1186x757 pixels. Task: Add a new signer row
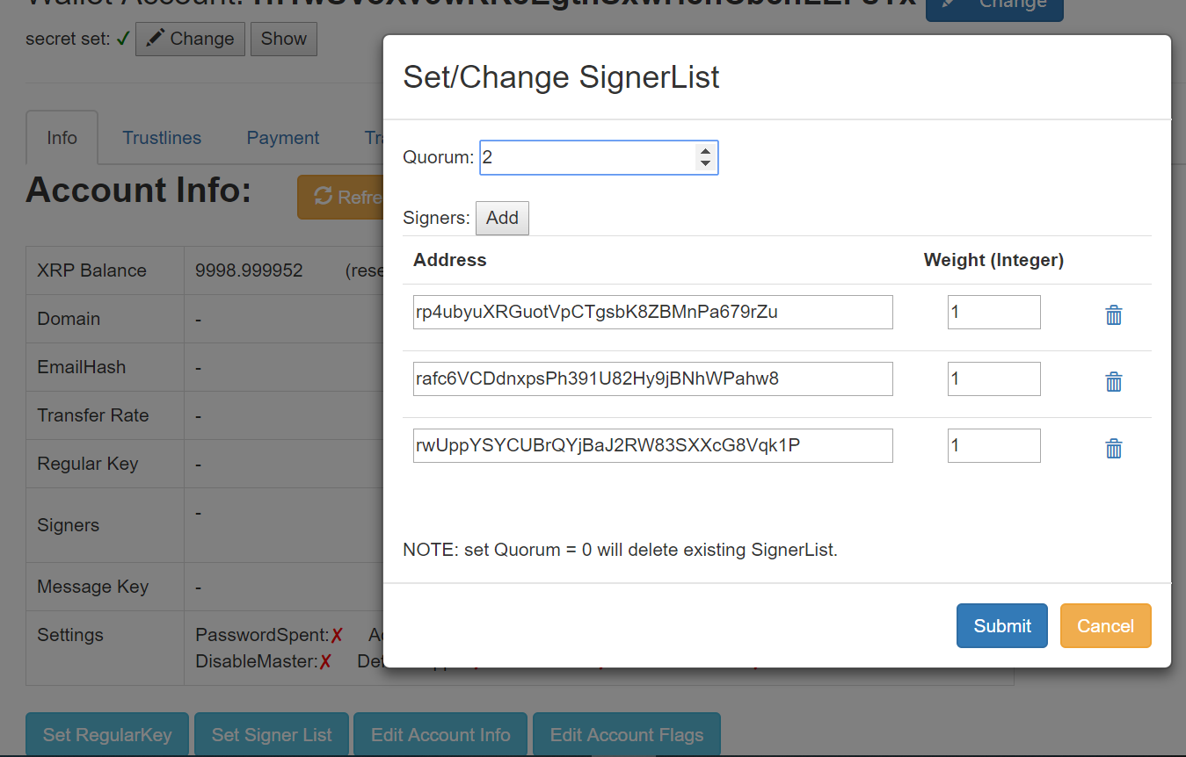(x=502, y=218)
